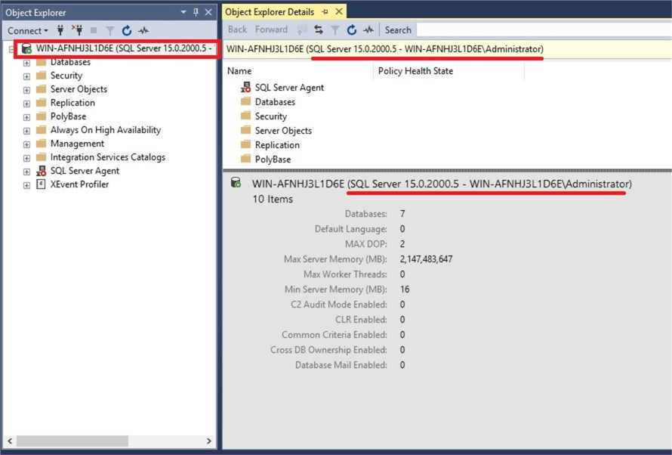Click the scroll right arrow in Object Explorer
The image size is (672, 455).
pos(208,441)
